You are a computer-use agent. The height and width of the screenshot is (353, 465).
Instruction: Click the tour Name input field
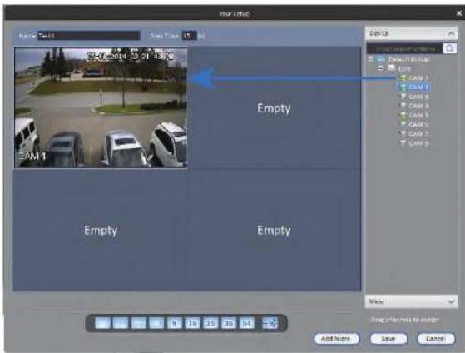pyautogui.click(x=89, y=36)
